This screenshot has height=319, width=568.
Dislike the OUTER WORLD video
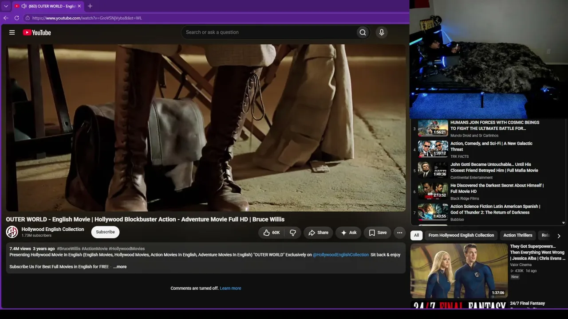point(293,233)
